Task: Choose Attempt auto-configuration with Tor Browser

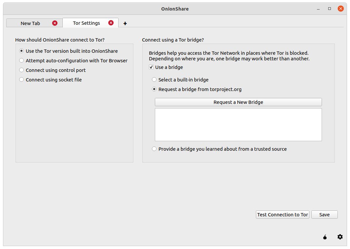Action: click(22, 61)
